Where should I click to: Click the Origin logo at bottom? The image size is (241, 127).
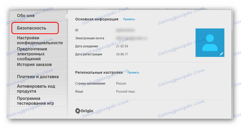coord(84,111)
